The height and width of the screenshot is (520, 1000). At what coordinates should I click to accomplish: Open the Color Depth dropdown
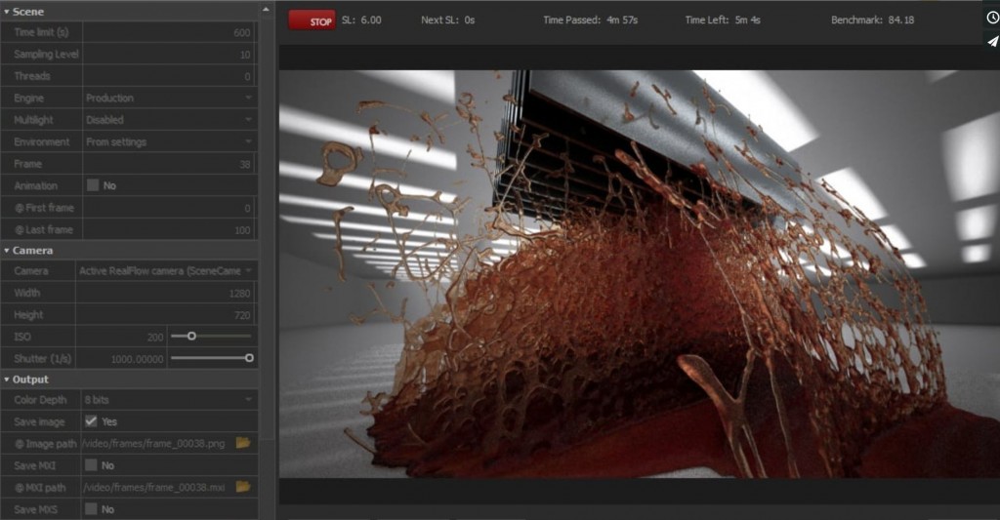(167, 400)
